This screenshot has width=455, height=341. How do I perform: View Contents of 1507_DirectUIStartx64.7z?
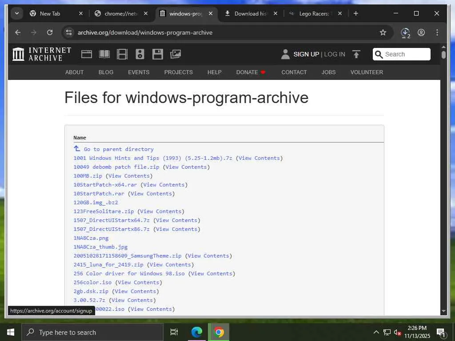point(177,220)
